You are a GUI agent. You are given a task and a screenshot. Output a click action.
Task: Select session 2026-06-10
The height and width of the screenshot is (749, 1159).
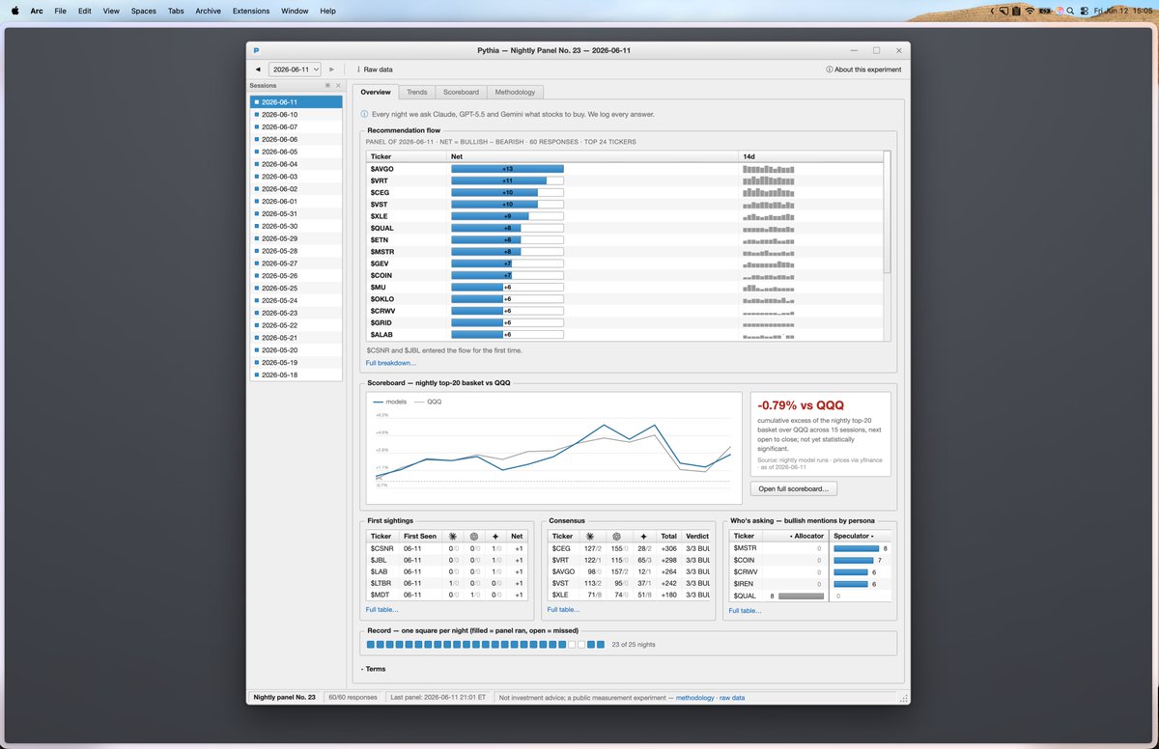pyautogui.click(x=296, y=114)
